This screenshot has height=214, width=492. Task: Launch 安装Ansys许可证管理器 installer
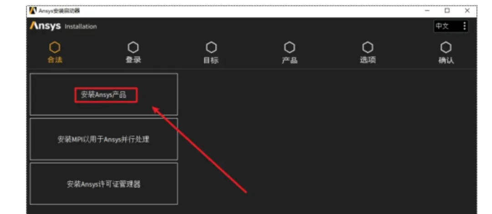104,184
